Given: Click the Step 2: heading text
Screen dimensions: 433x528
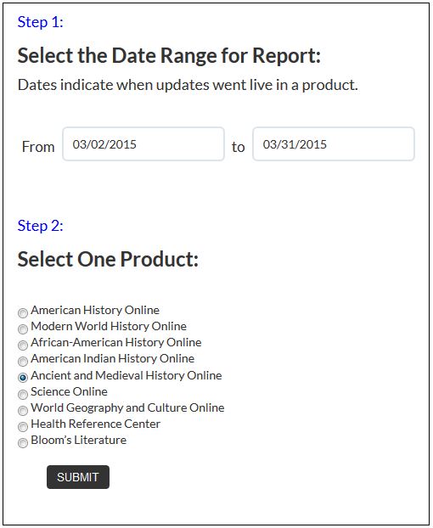Looking at the screenshot, I should (41, 226).
